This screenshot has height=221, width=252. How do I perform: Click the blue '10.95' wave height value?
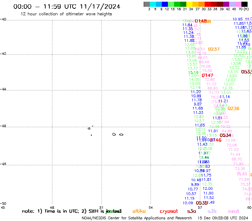tap(238, 19)
